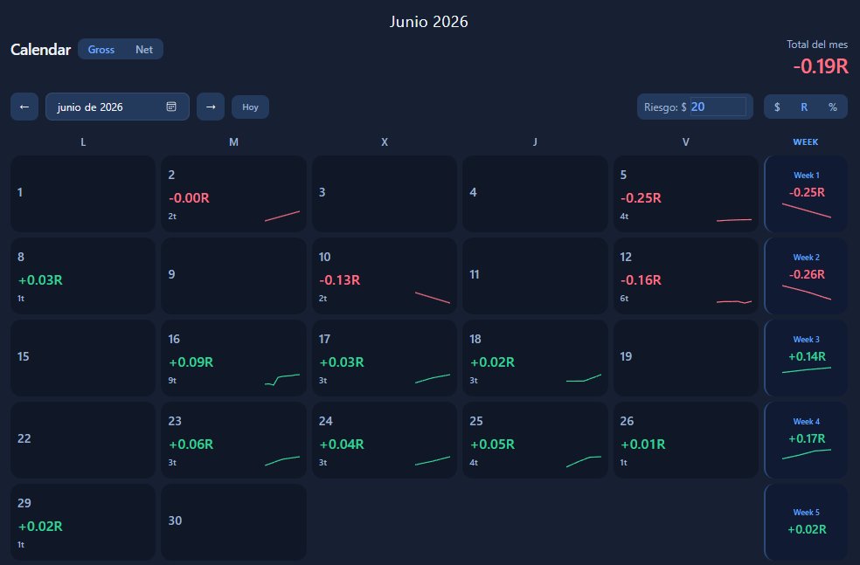Select percent display mode

833,107
